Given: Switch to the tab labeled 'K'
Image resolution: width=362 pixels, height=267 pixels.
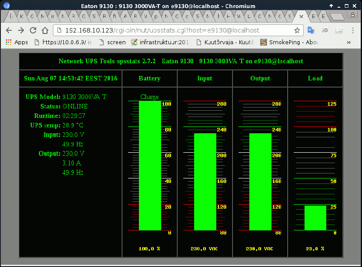Looking at the screenshot, I should pos(21,16).
